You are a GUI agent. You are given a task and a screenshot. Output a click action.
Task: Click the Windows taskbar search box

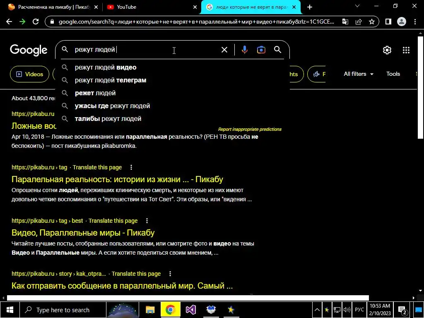point(63,310)
